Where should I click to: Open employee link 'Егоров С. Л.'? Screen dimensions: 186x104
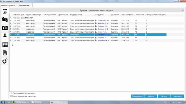click(102, 38)
